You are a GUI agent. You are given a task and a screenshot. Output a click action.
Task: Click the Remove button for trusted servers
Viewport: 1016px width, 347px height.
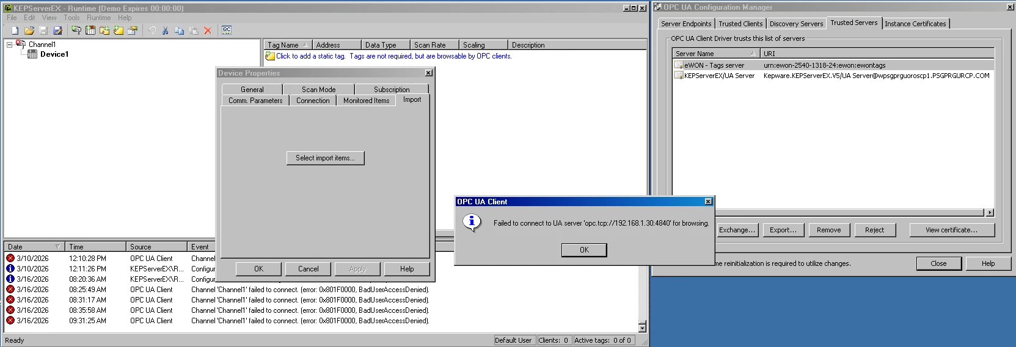click(x=828, y=230)
